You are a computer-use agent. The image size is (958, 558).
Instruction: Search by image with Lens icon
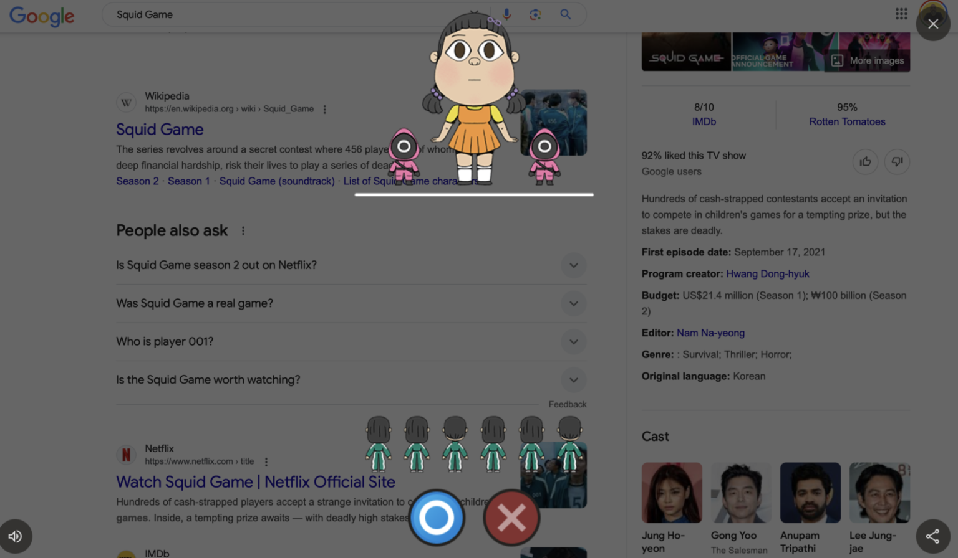tap(535, 14)
